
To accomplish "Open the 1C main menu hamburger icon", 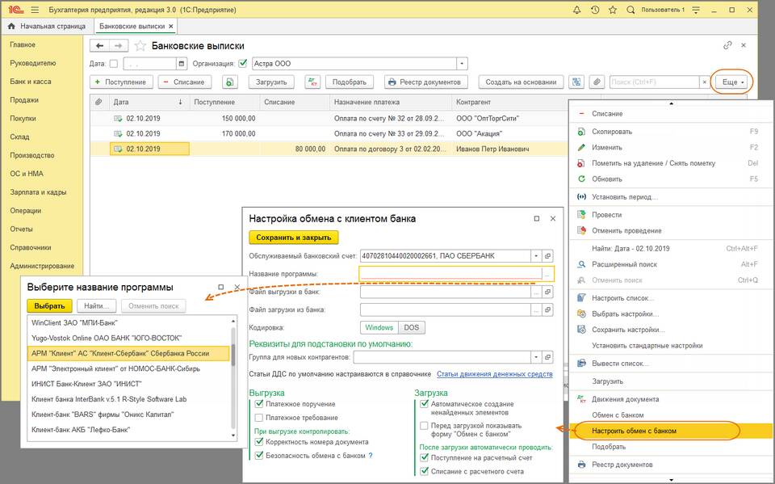I will tap(35, 10).
